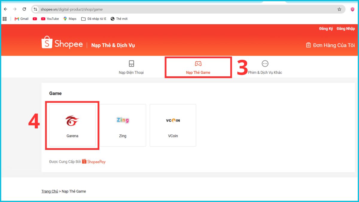This screenshot has width=359, height=202.
Task: Click the unlabeled YouTube icon bookmark
Action: tap(35, 19)
